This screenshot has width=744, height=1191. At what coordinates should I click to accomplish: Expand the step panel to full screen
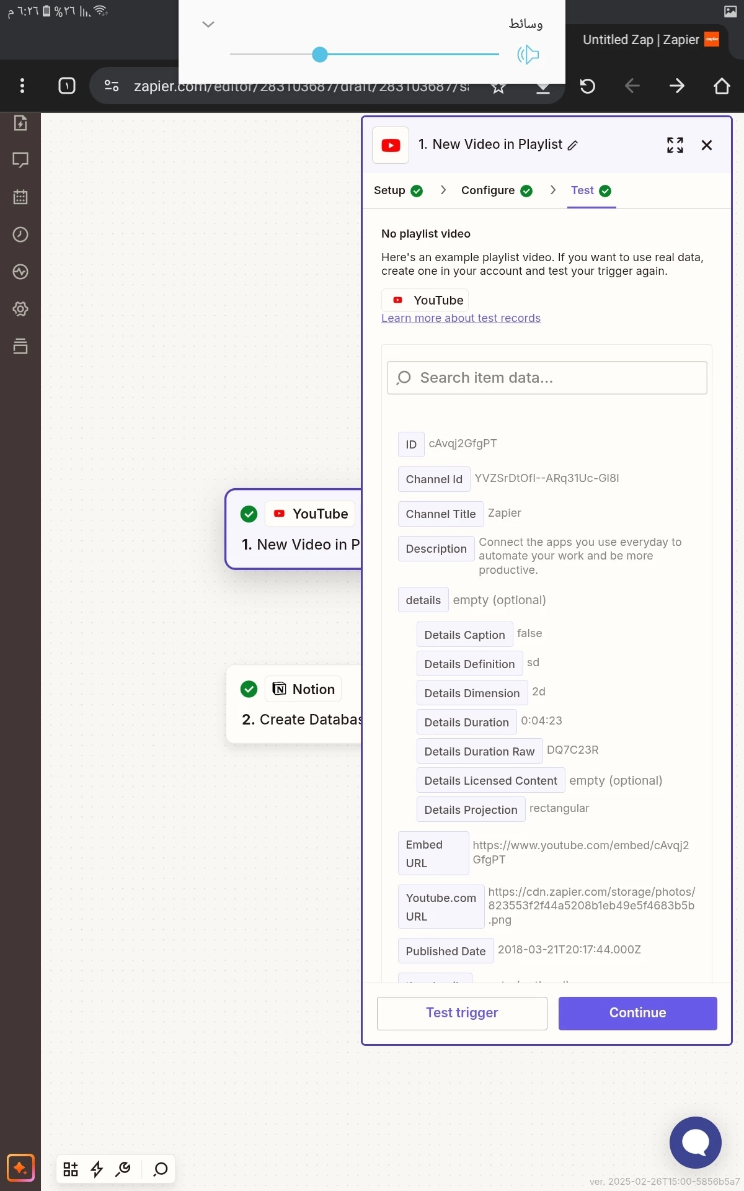(x=675, y=145)
